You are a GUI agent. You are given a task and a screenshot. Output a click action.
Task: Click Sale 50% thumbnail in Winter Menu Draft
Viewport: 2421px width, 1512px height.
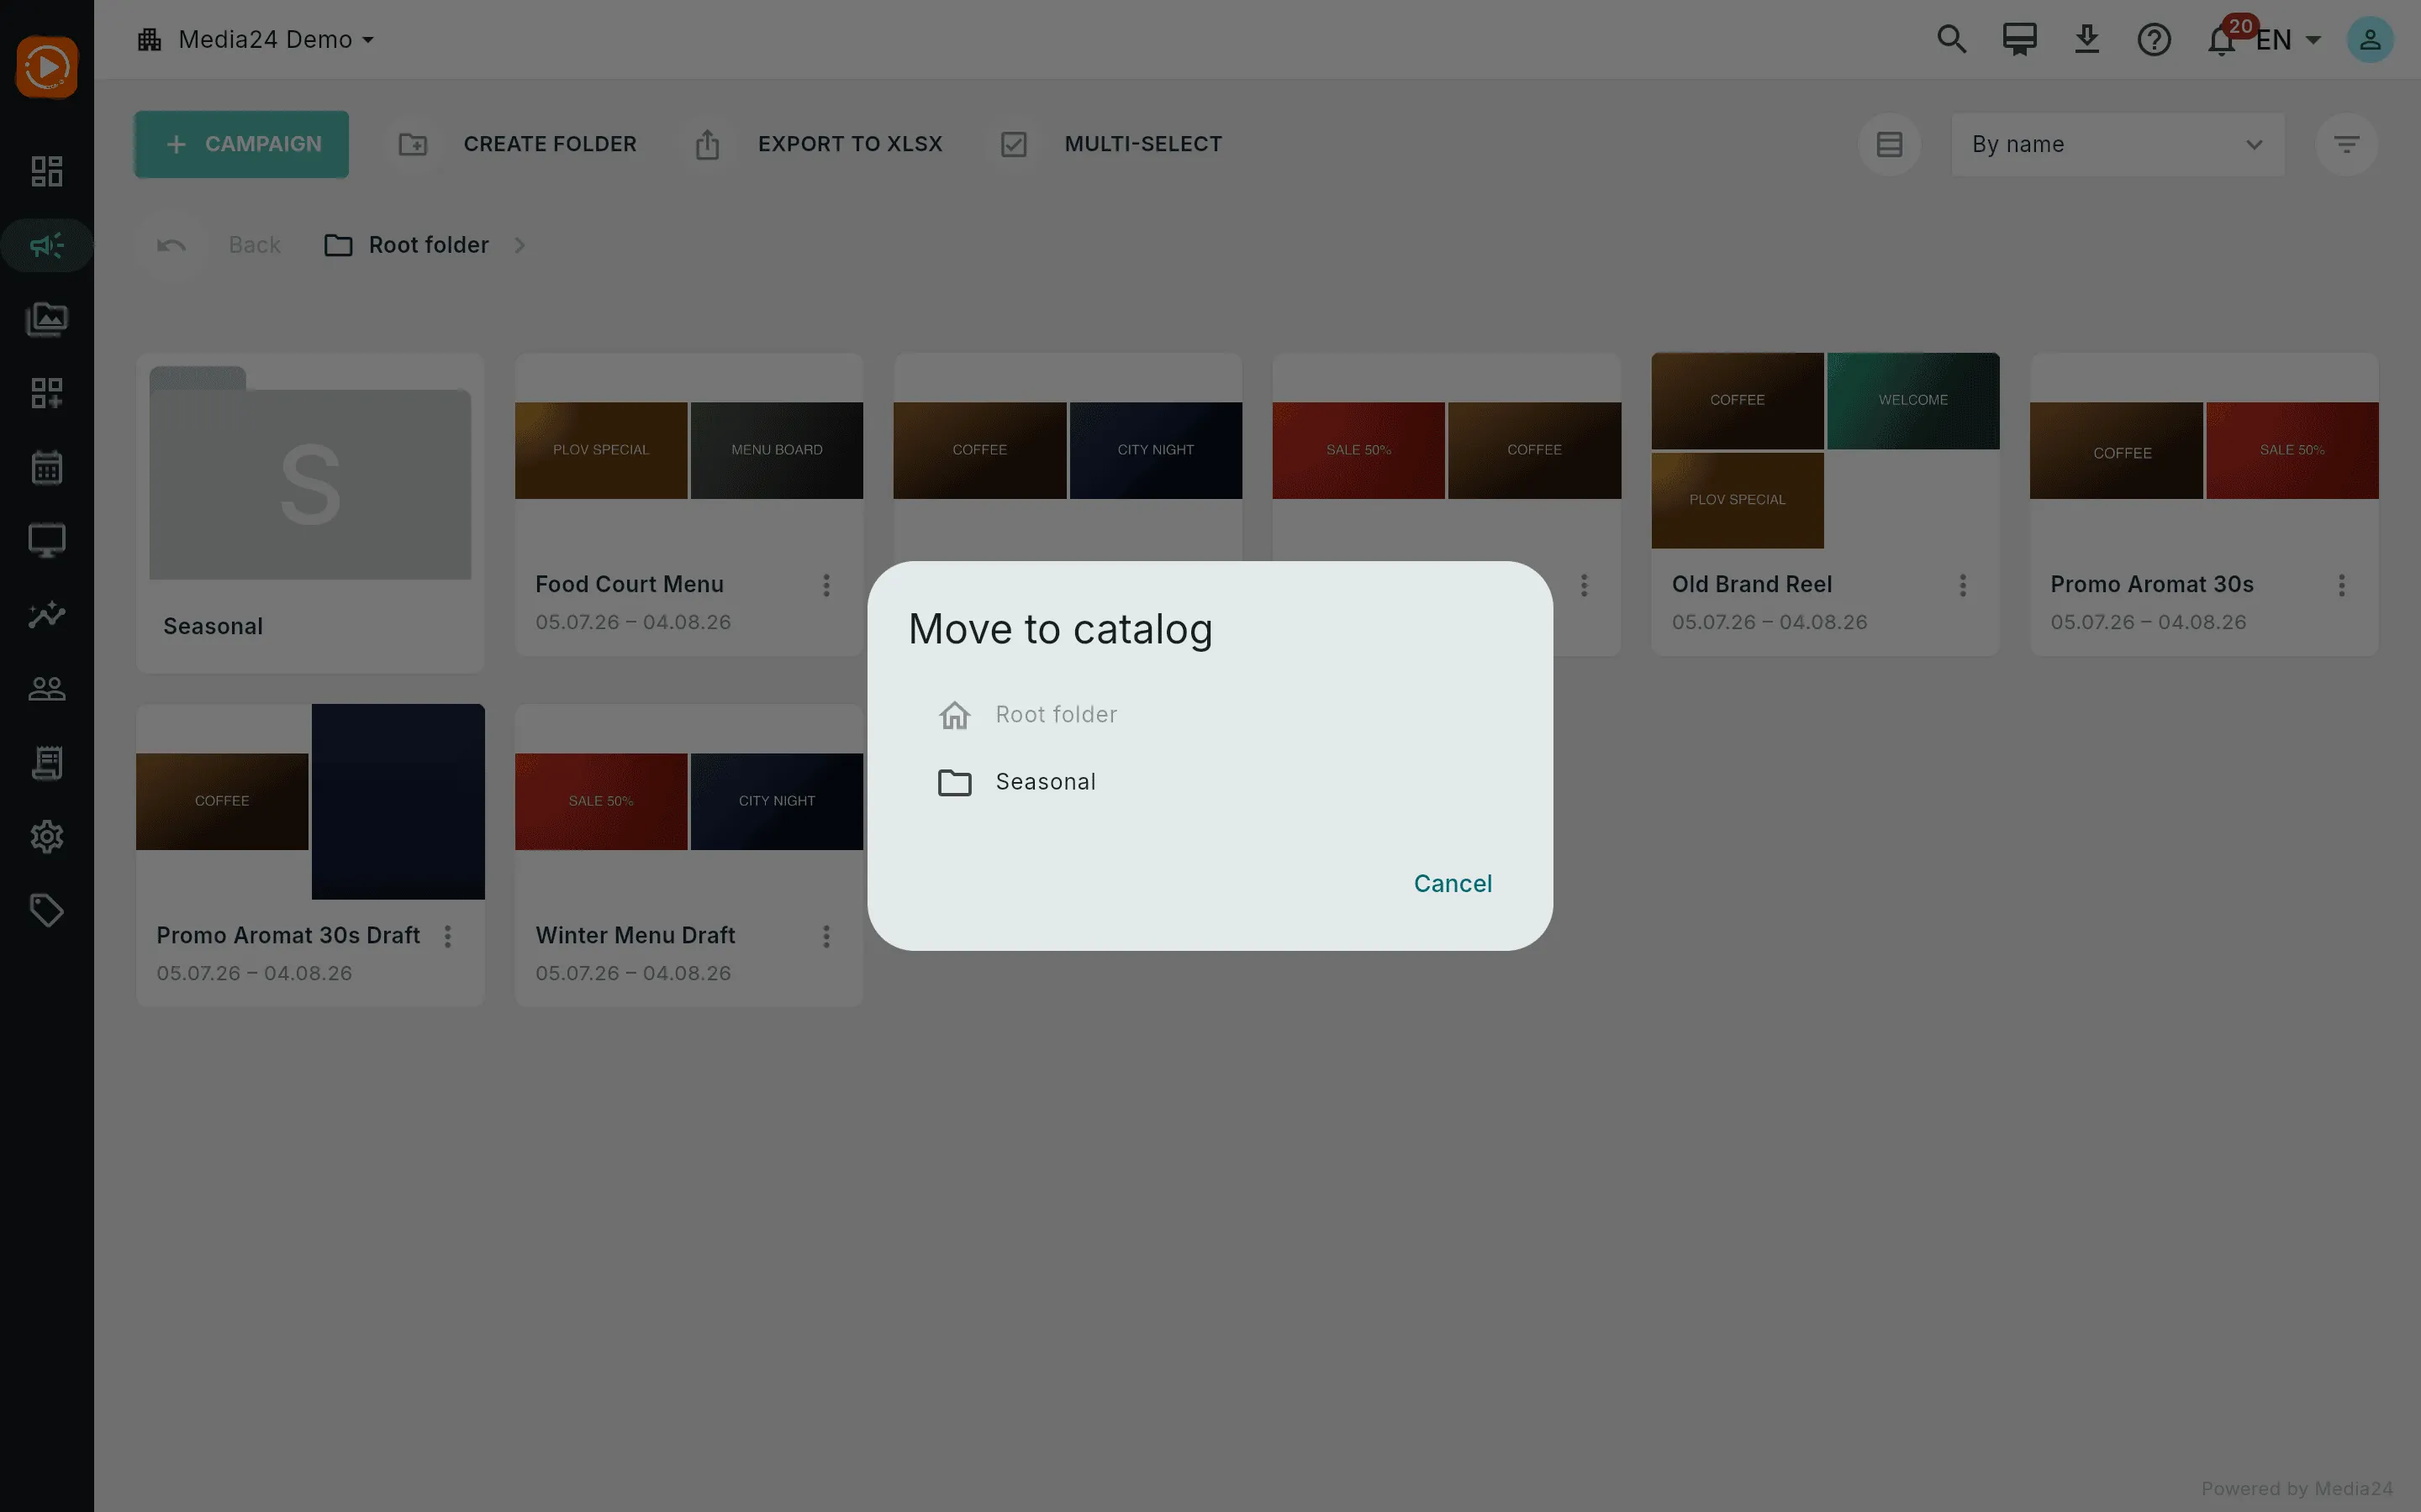601,801
